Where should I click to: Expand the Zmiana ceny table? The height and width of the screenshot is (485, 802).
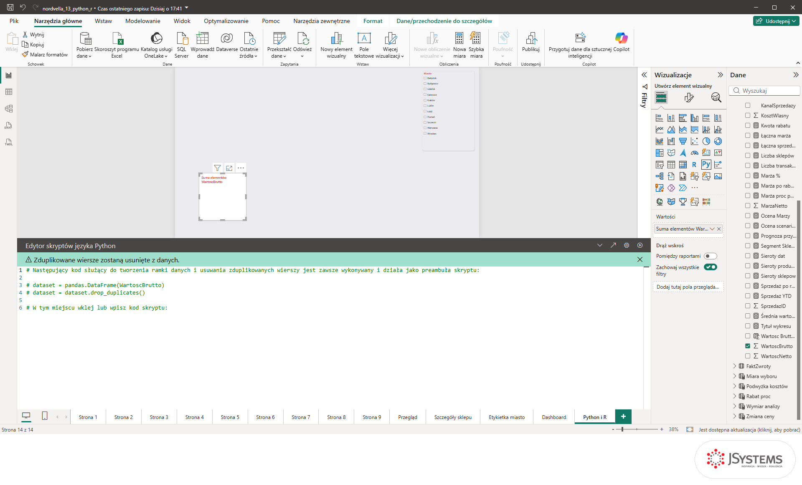coord(735,416)
